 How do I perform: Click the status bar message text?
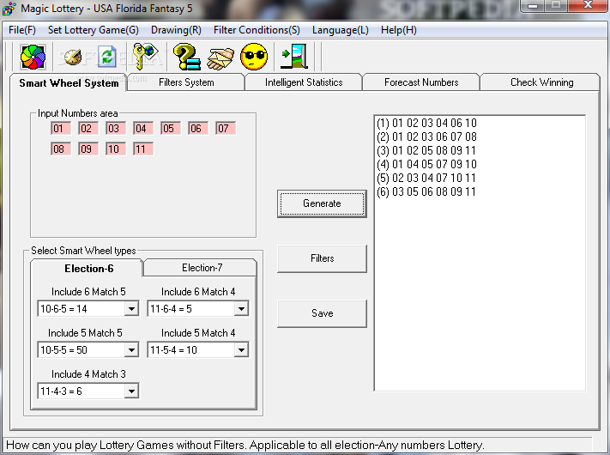click(x=245, y=445)
